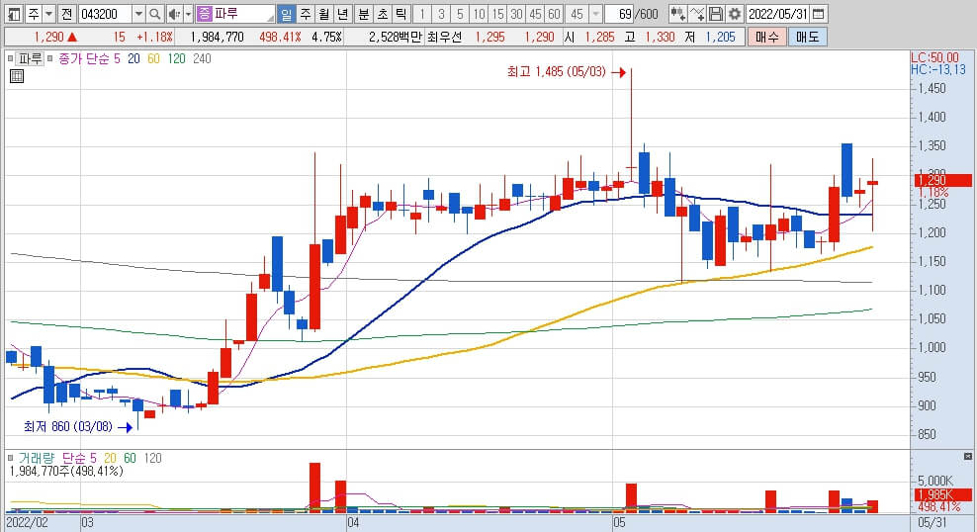977x532 pixels.
Task: Select the 5 interval button
Action: click(460, 14)
